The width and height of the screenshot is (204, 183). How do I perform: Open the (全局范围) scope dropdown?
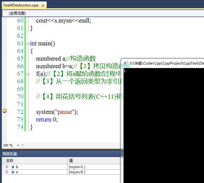pyautogui.click(x=103, y=13)
